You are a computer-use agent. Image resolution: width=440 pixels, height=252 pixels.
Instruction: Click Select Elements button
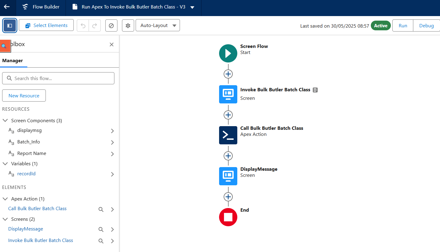pos(46,25)
